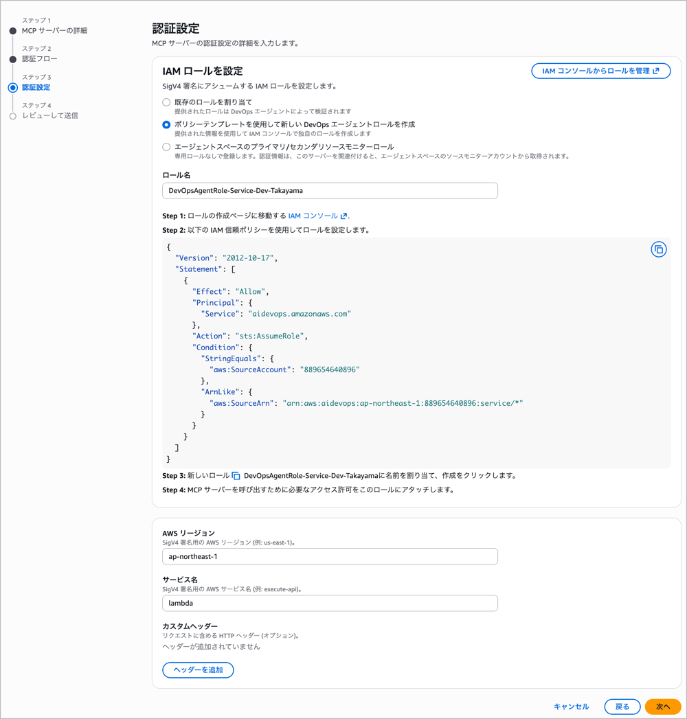Image resolution: width=687 pixels, height=719 pixels.
Task: Go to step 1 MCP サーバーの詳細
Action: (54, 31)
